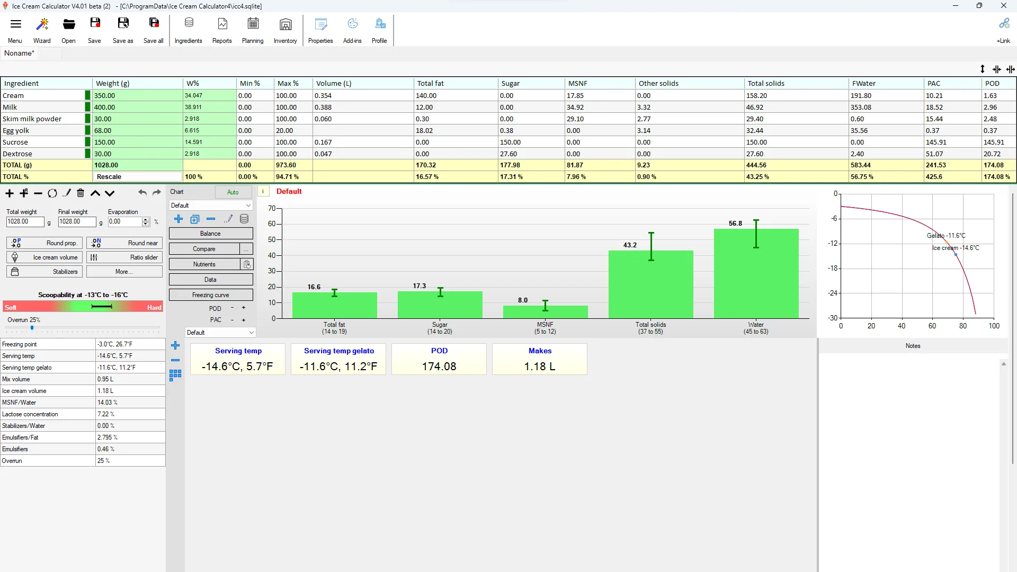Open the Inventory panel
The image size is (1017, 572).
coord(285,30)
